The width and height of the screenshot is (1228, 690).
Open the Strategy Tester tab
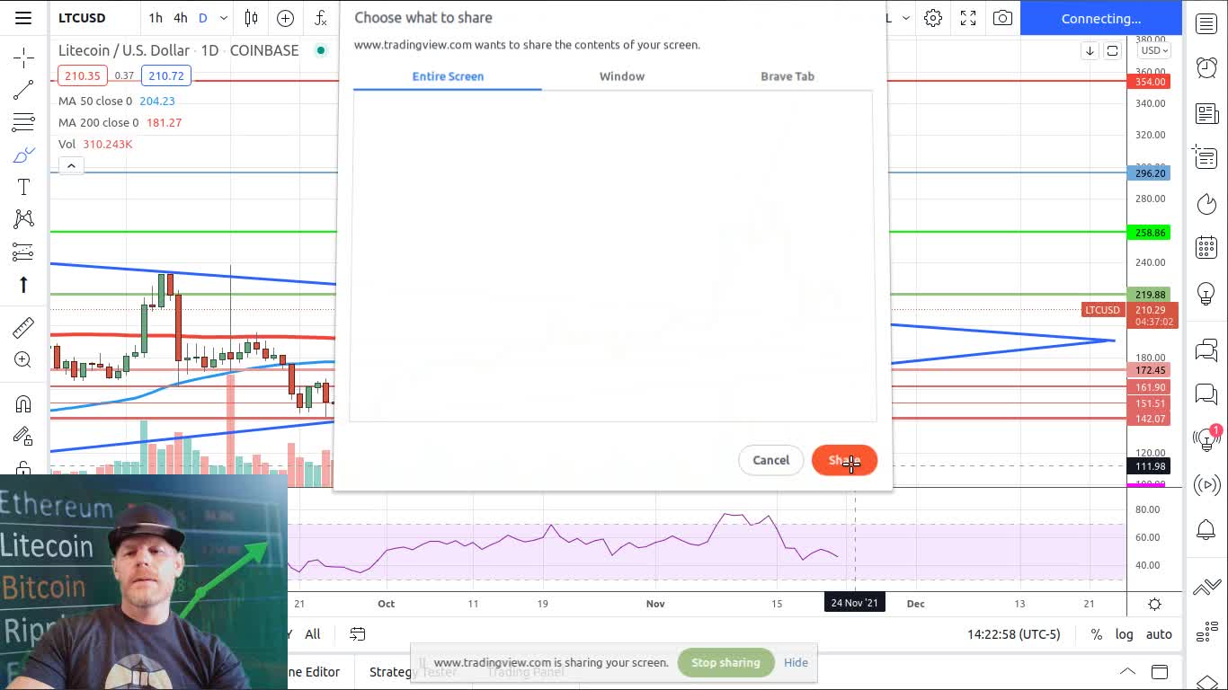pyautogui.click(x=413, y=672)
